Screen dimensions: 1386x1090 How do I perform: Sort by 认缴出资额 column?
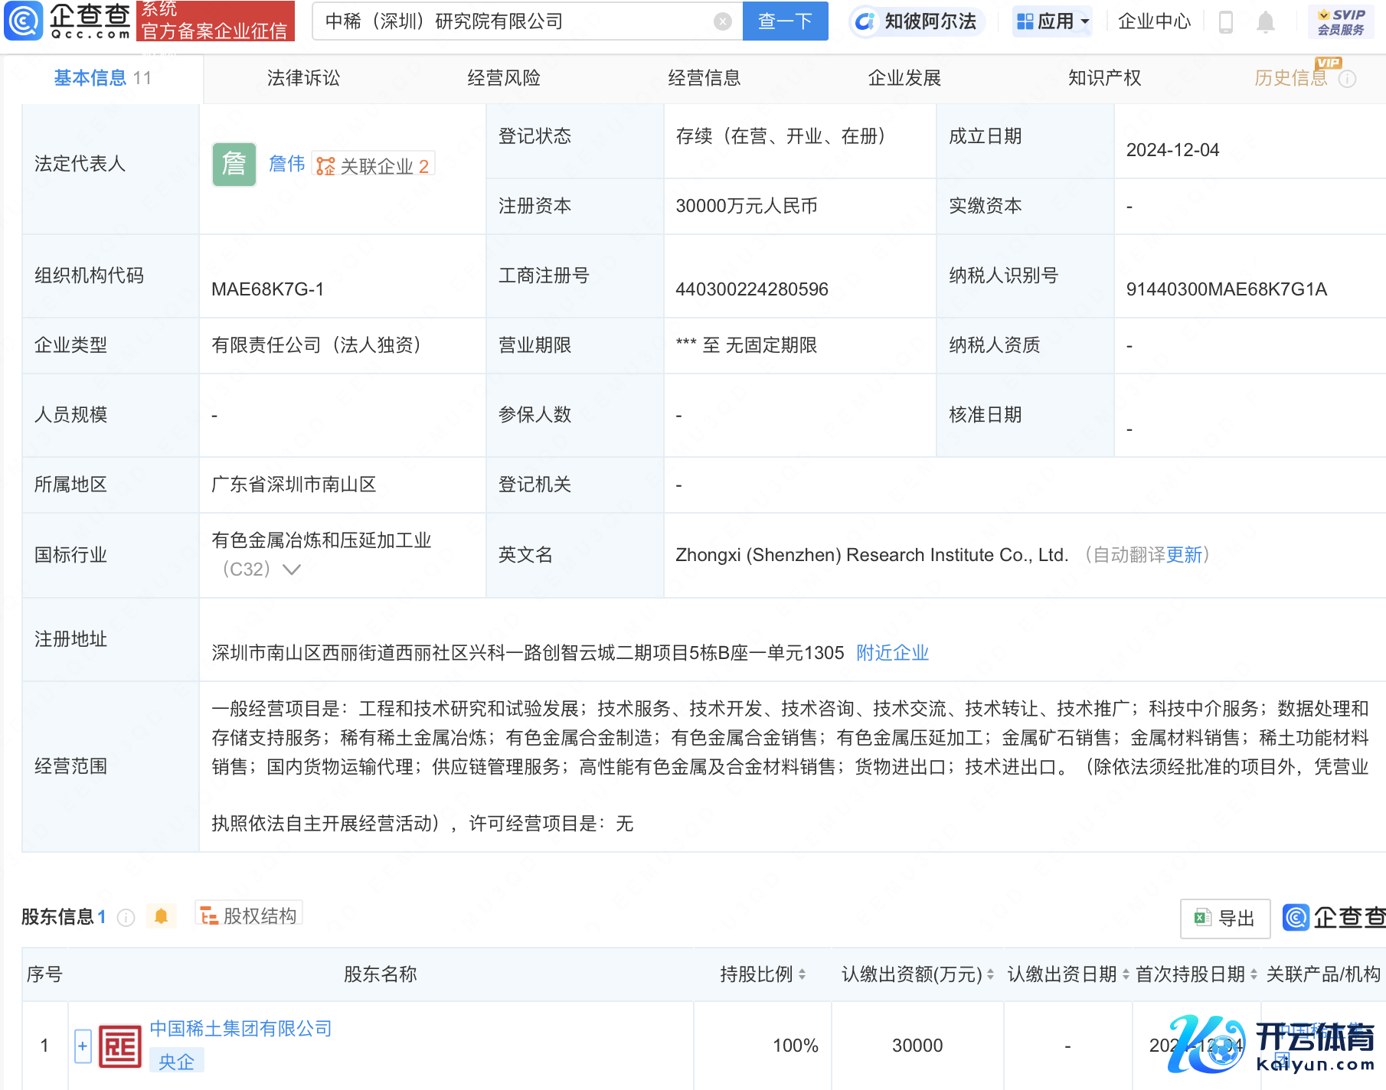click(990, 974)
